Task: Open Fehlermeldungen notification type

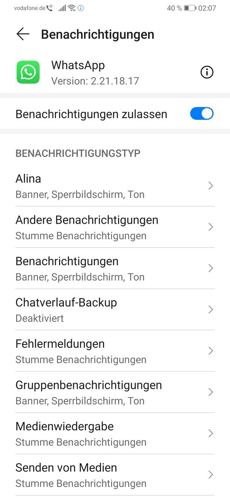Action: pyautogui.click(x=115, y=351)
